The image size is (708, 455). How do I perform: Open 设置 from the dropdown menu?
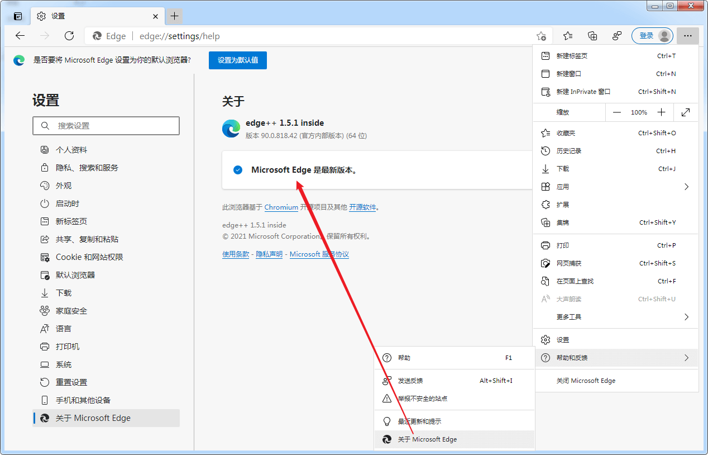point(616,340)
